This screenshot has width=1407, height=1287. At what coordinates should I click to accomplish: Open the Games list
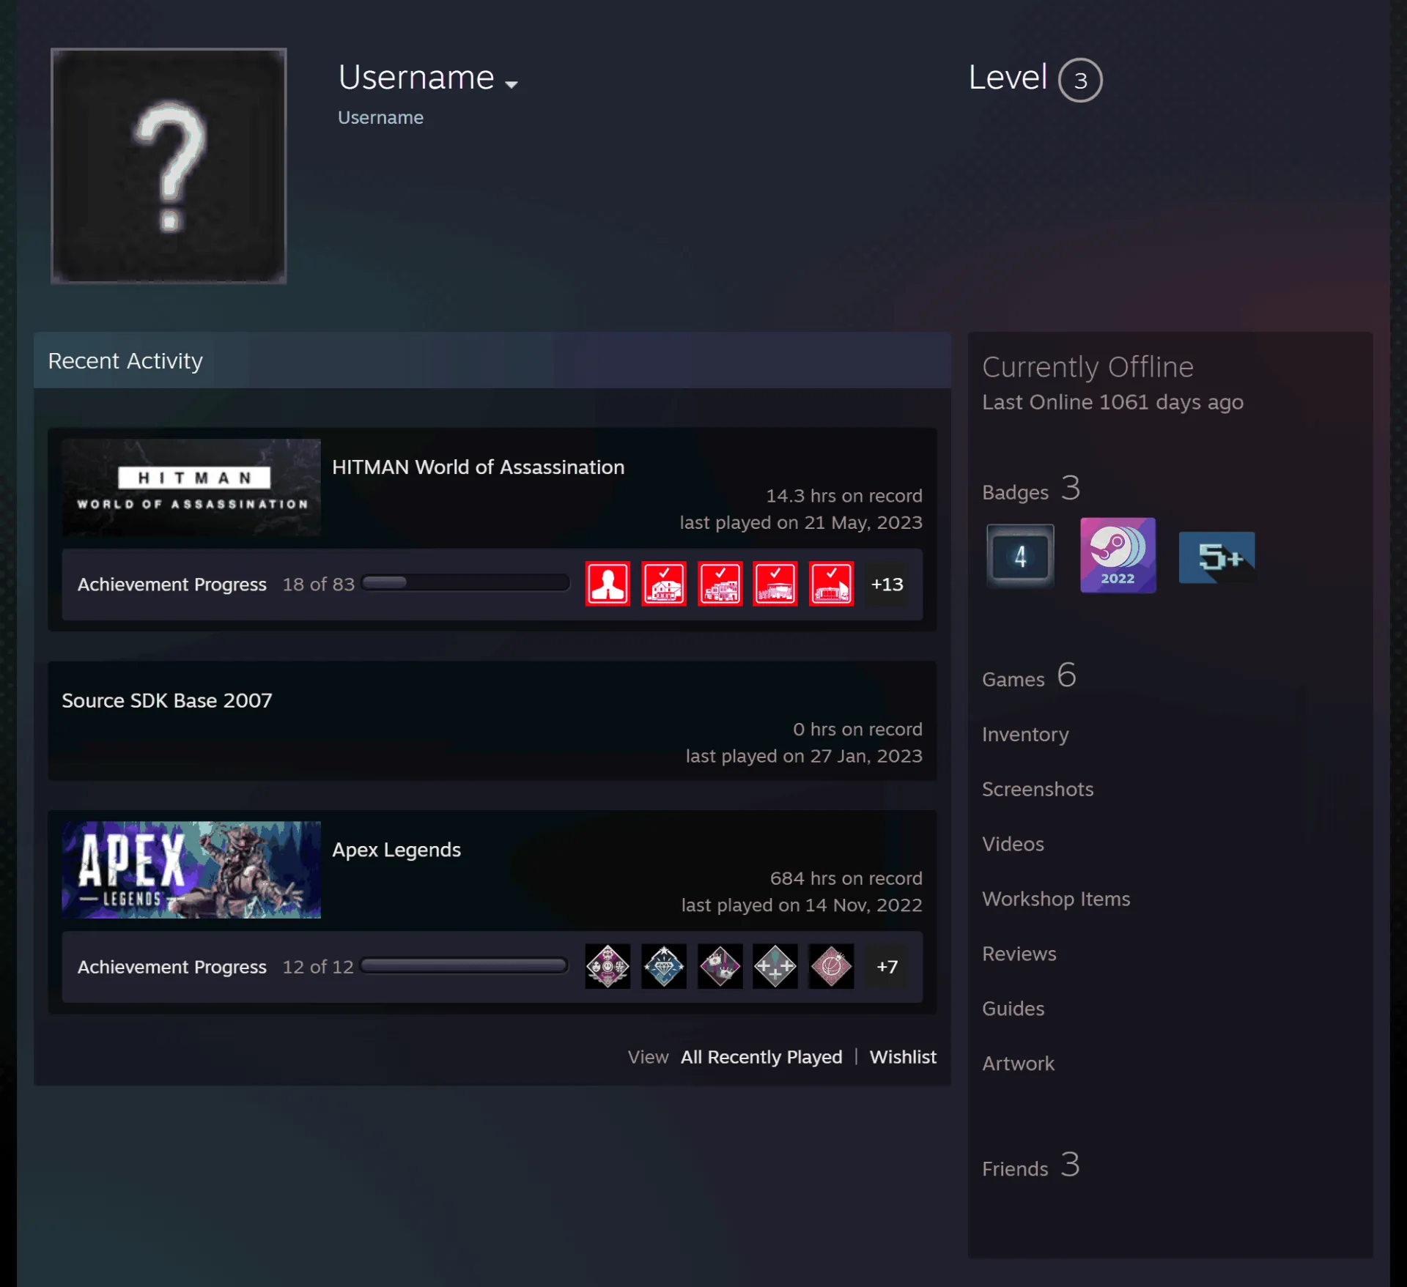coord(1029,676)
